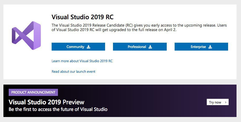Viewport: 241px width, 122px height.
Task: Click the download arrow icon on Enterprise
Action: 210,47
